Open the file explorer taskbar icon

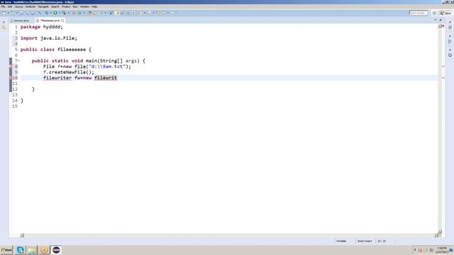point(33,250)
